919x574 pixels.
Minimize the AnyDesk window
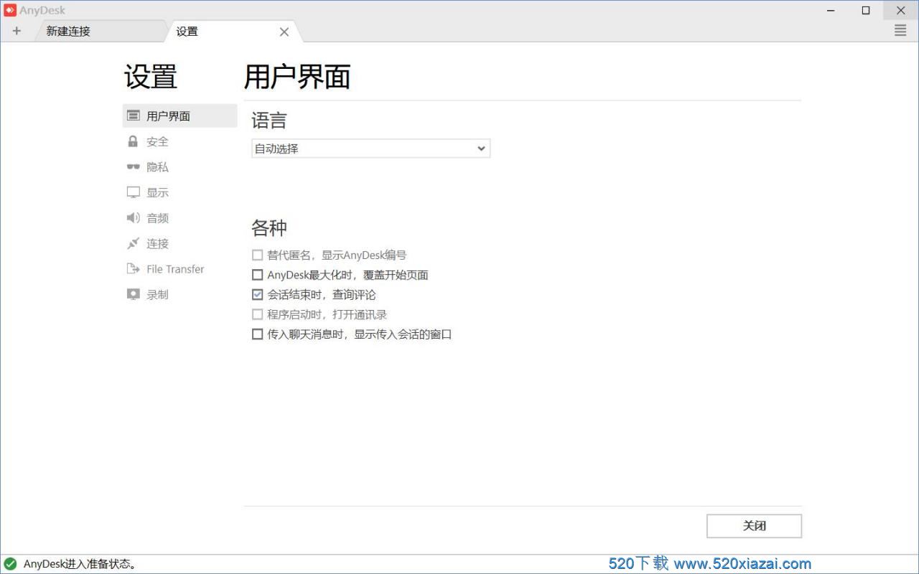pyautogui.click(x=831, y=10)
